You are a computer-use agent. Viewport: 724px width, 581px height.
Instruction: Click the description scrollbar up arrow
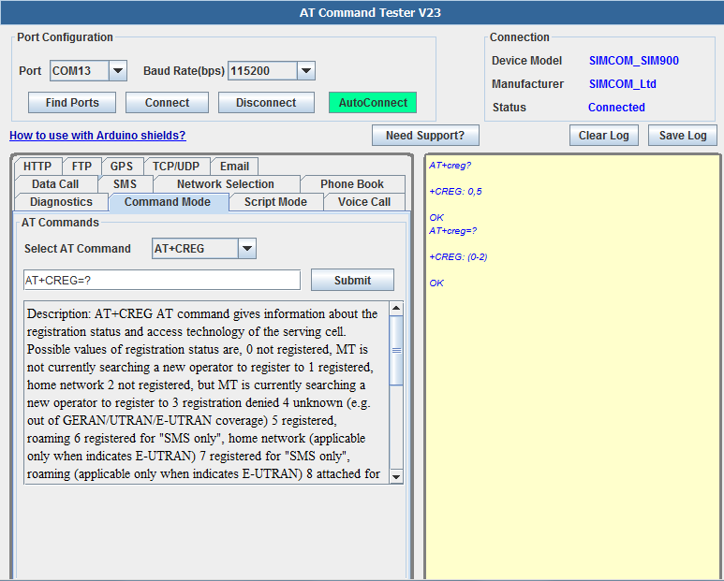396,308
